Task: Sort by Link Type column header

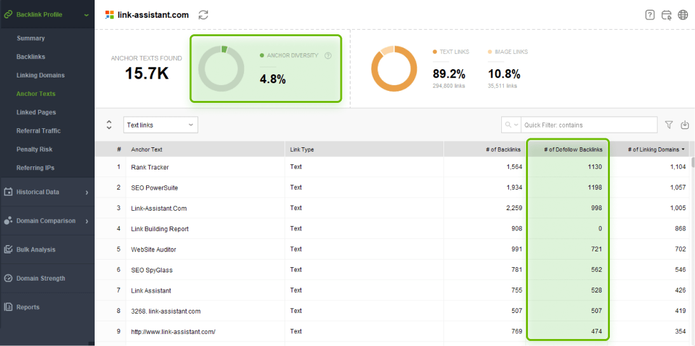Action: pos(364,150)
